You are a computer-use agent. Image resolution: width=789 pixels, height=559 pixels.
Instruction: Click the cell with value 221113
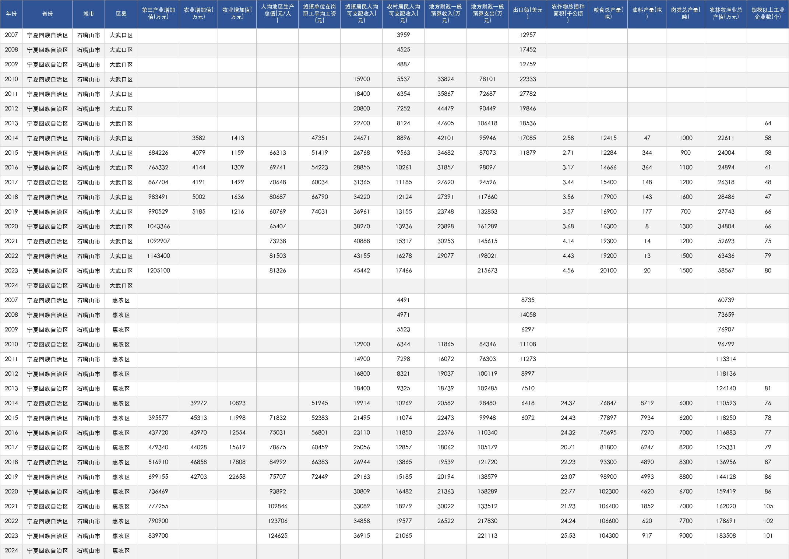[487, 536]
